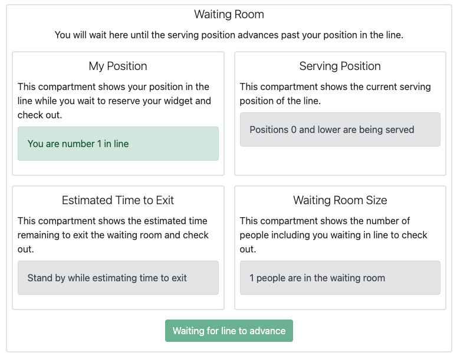Select the Waiting Room heading
The height and width of the screenshot is (356, 457).
229,14
